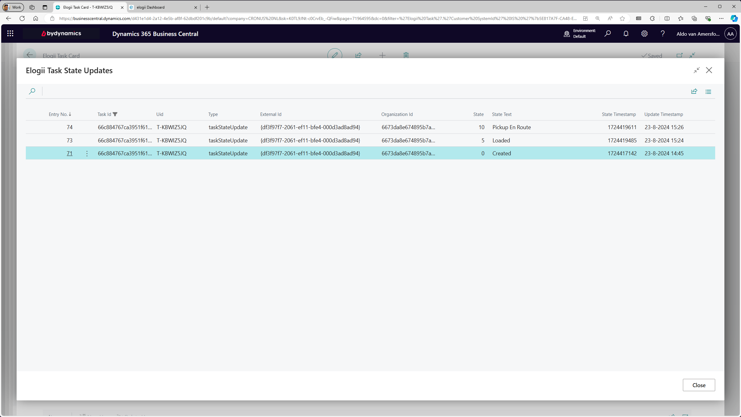Viewport: 741px width, 417px height.
Task: Show more options for entry 71
Action: point(87,153)
